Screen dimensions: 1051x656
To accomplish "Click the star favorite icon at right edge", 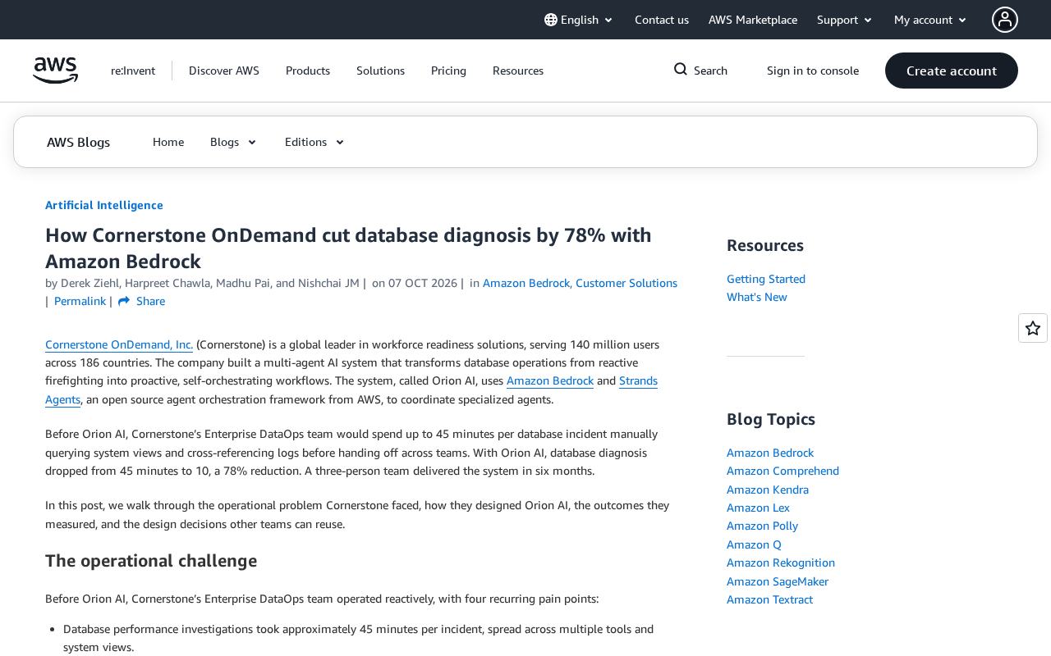I will click(1033, 328).
